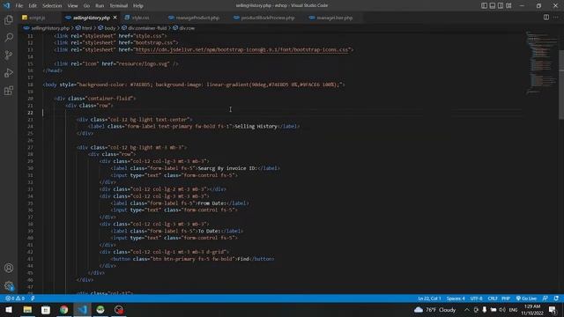Switch to the manageUser.php tab
This screenshot has height=317, width=564.
[334, 18]
